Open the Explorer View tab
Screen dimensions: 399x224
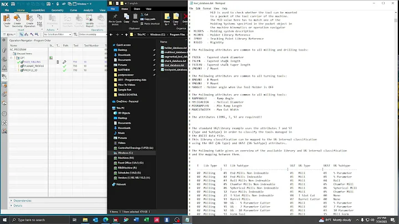coord(149,9)
